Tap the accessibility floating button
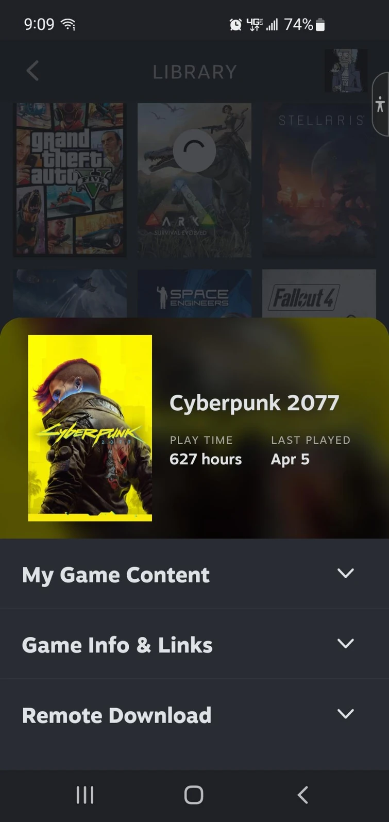 pos(380,104)
